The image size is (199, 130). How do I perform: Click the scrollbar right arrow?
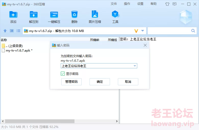[117, 121]
